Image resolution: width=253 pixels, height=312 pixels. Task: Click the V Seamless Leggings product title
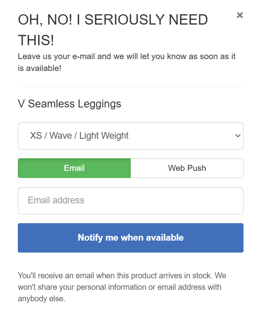(x=70, y=104)
